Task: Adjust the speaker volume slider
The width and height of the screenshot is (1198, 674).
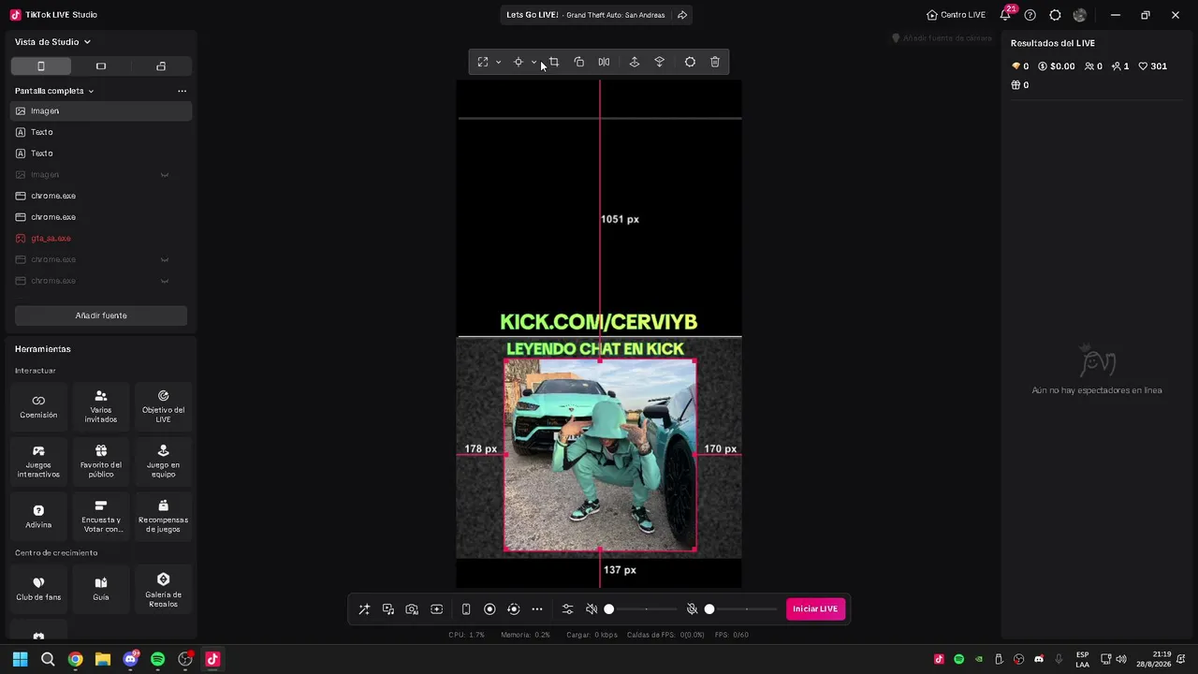Action: click(642, 609)
